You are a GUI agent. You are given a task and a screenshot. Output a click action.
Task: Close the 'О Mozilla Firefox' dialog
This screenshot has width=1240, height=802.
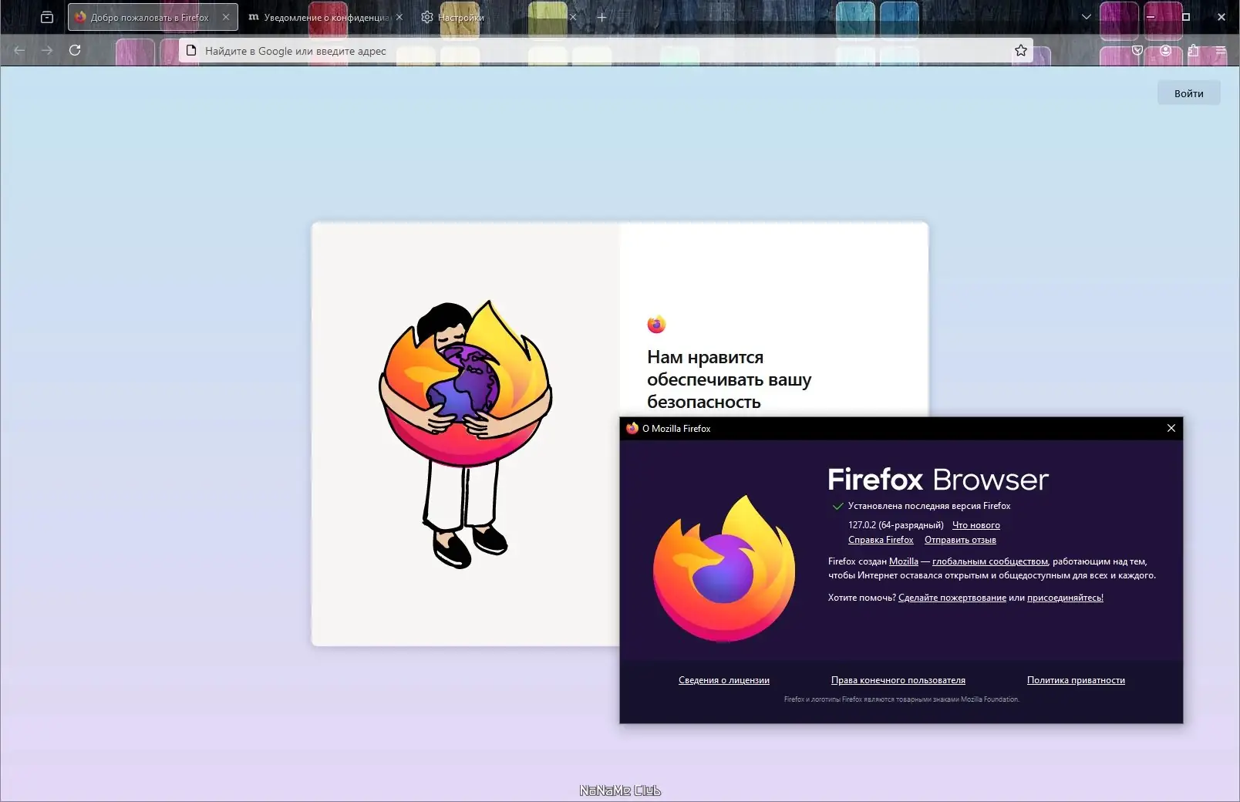pos(1171,428)
